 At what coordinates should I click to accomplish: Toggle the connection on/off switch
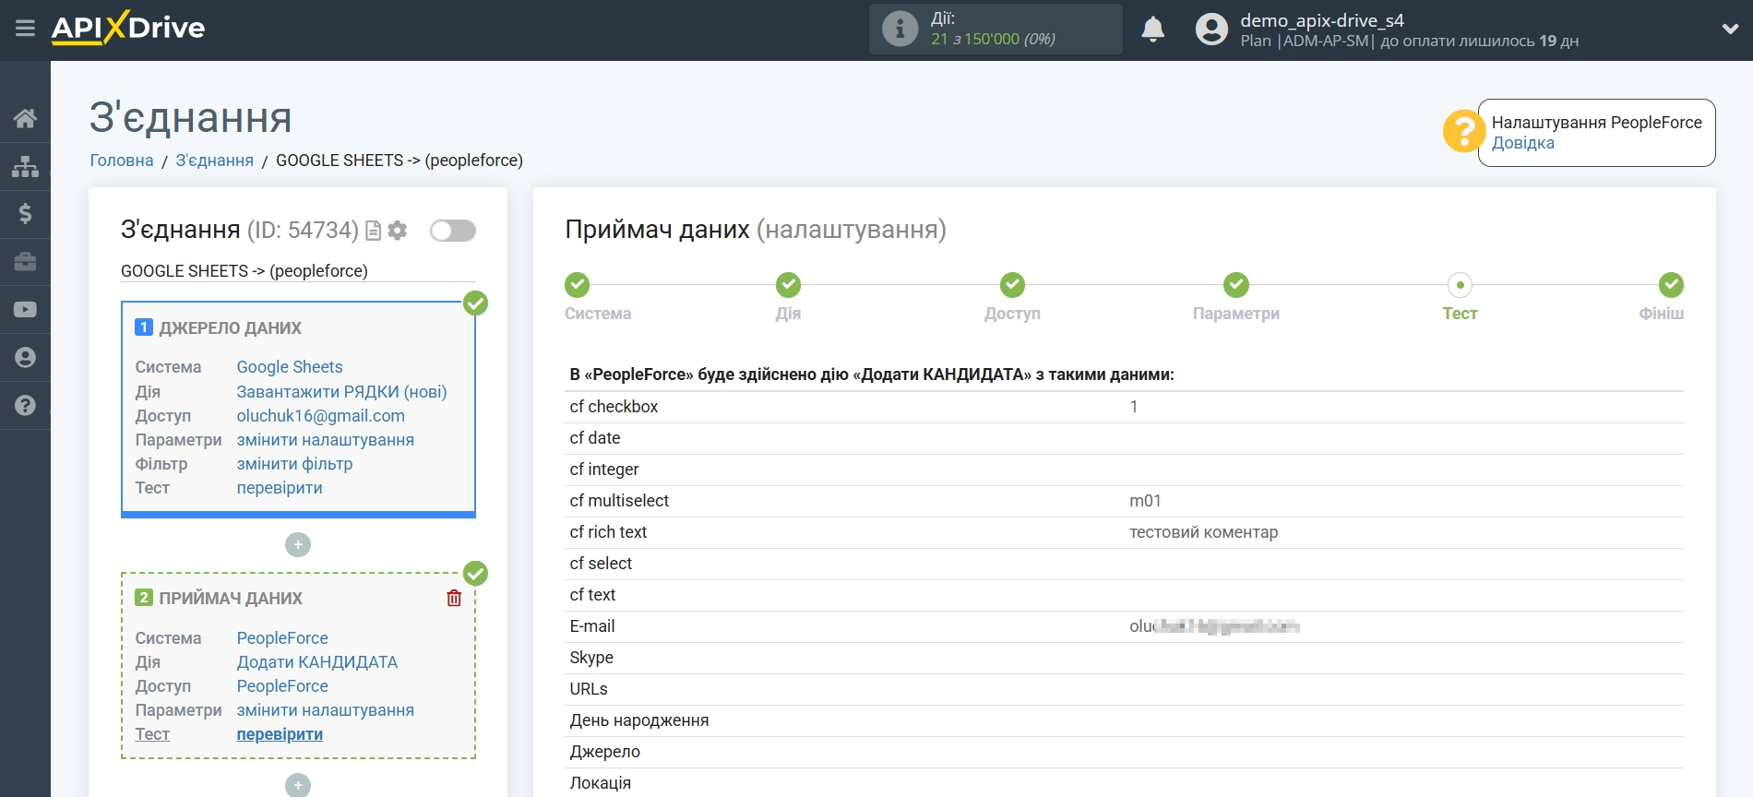pos(453,231)
